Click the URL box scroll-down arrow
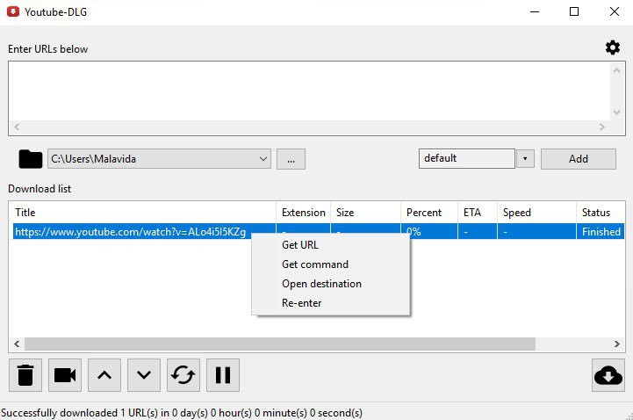Screen dimensions: 633x420 coord(616,112)
